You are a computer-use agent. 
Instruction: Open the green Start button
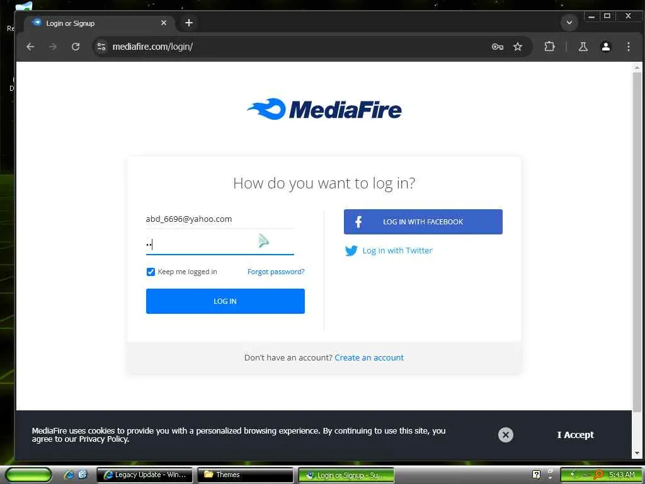pyautogui.click(x=28, y=475)
